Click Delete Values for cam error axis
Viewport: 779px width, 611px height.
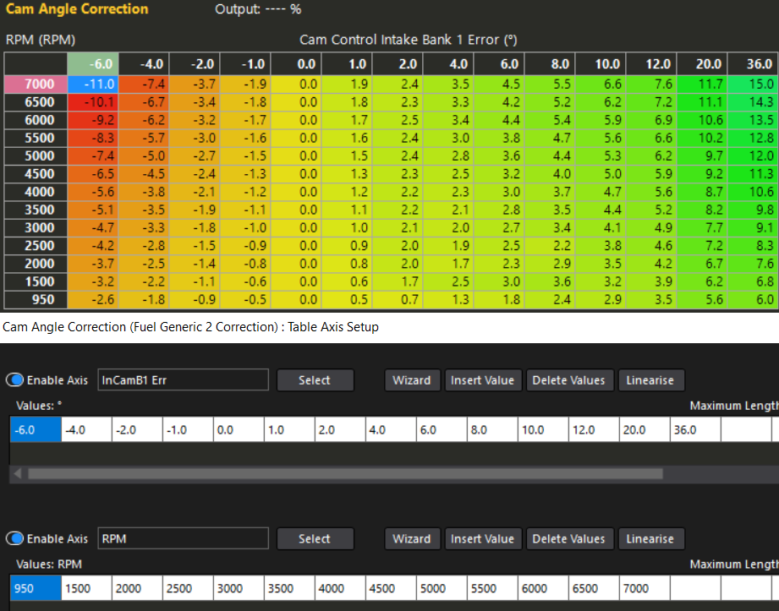[568, 380]
